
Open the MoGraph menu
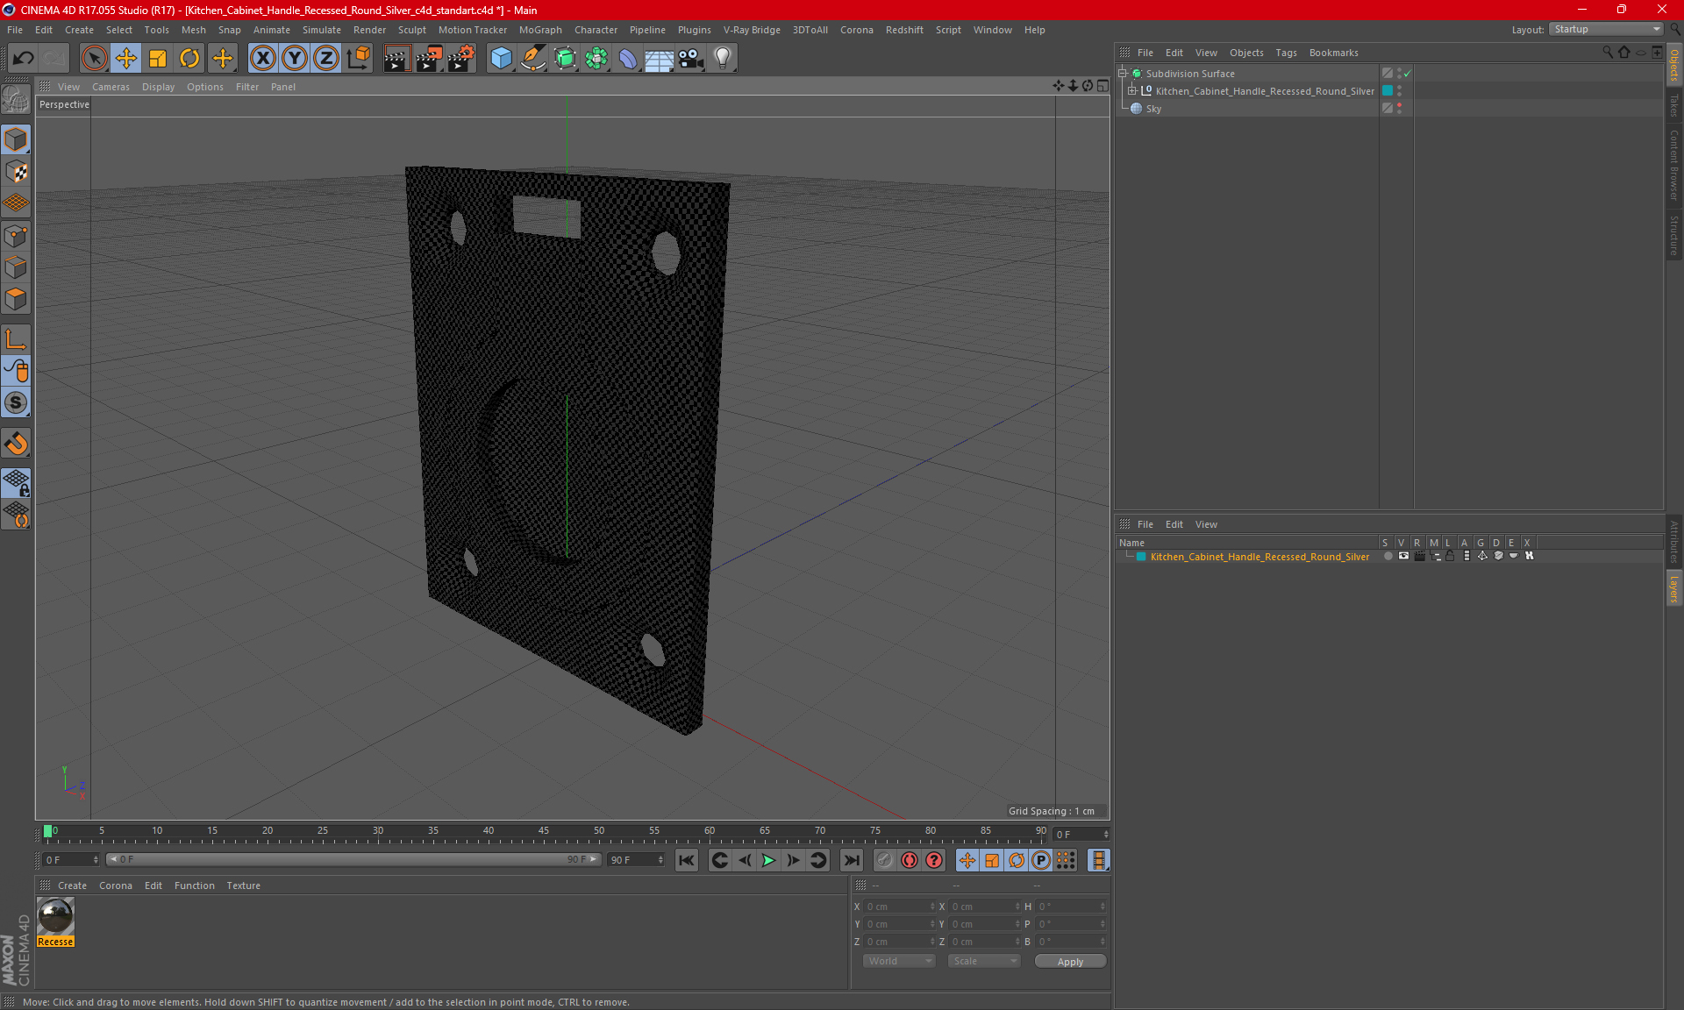[540, 30]
